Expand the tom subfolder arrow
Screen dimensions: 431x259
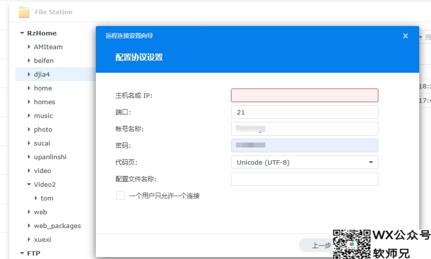[36, 198]
